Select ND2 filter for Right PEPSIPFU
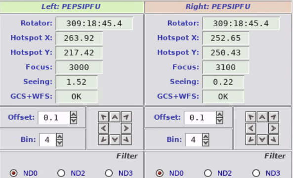Viewport: 293px width, 178px height. click(208, 173)
